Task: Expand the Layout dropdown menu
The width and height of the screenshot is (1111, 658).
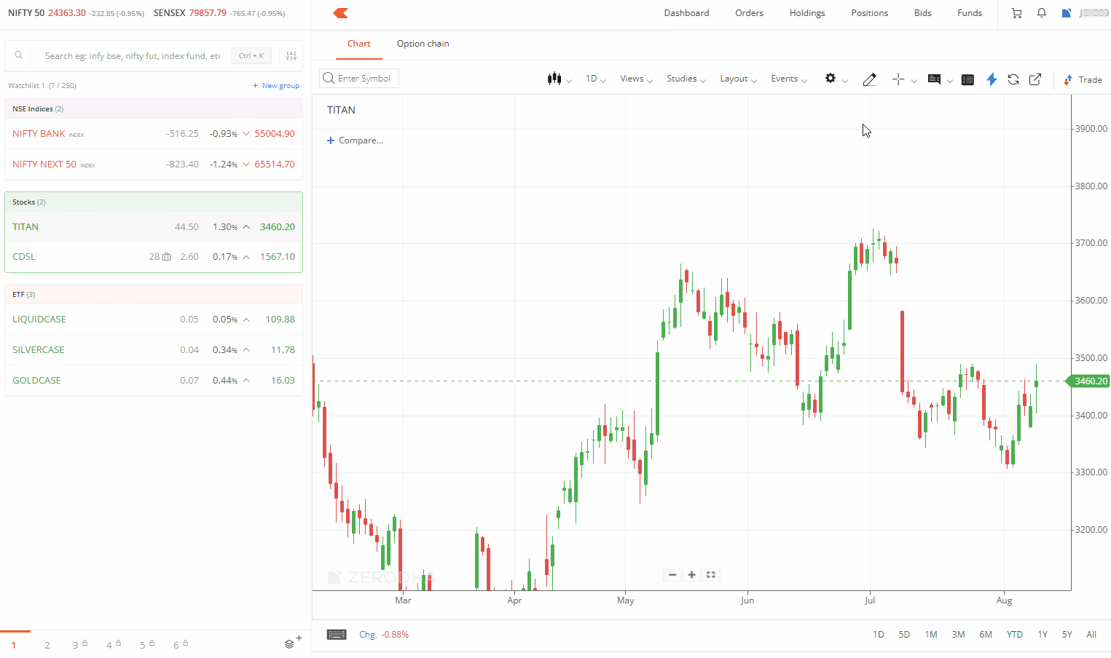Action: point(738,79)
